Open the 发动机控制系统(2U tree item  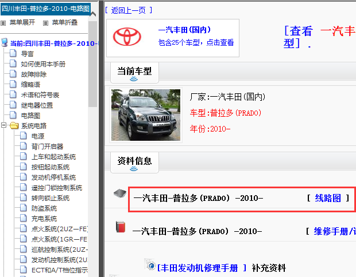click(60, 260)
